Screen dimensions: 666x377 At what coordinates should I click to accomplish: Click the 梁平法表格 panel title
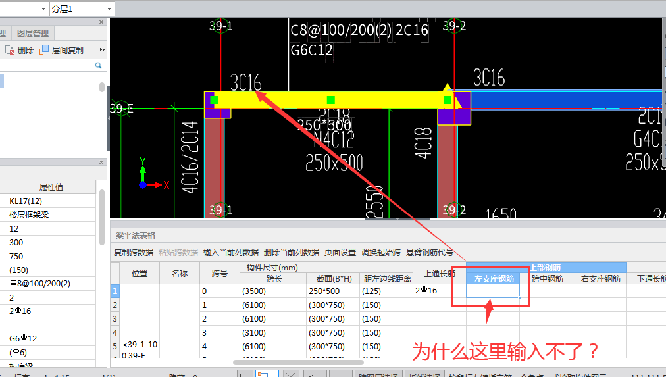click(x=136, y=235)
